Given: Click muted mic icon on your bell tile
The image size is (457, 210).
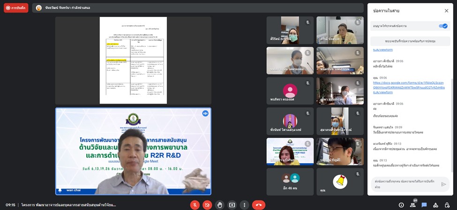Looking at the screenshot, I should coord(358,174).
